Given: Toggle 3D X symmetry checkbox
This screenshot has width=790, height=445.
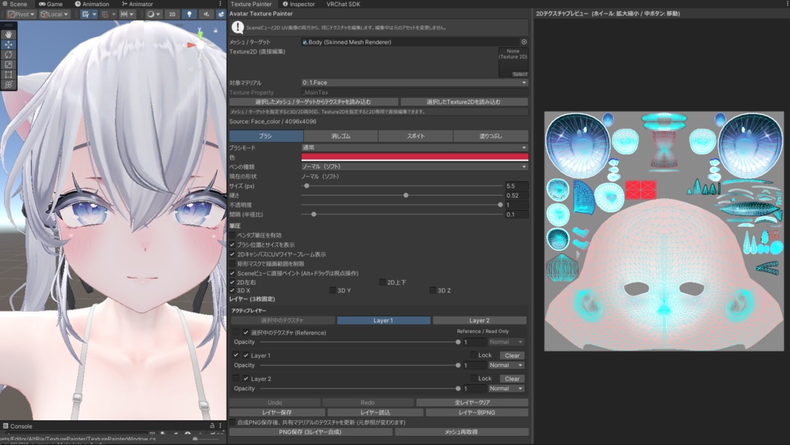Looking at the screenshot, I should [x=232, y=291].
